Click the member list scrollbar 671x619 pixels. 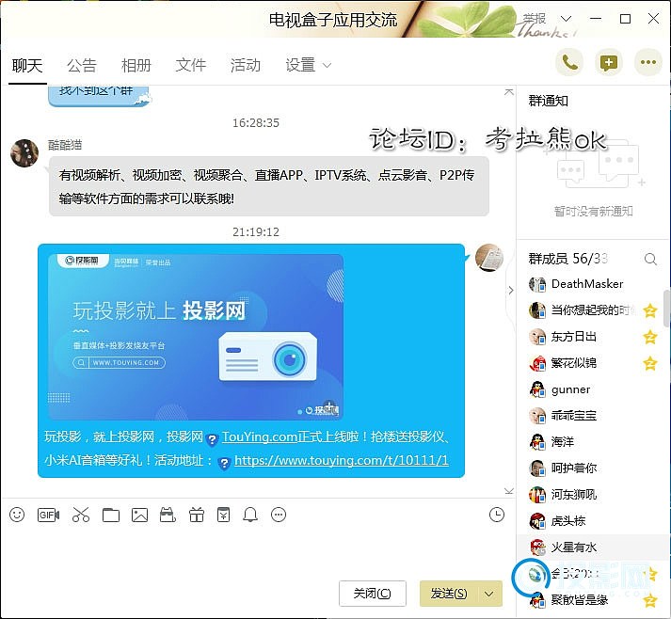(666, 308)
